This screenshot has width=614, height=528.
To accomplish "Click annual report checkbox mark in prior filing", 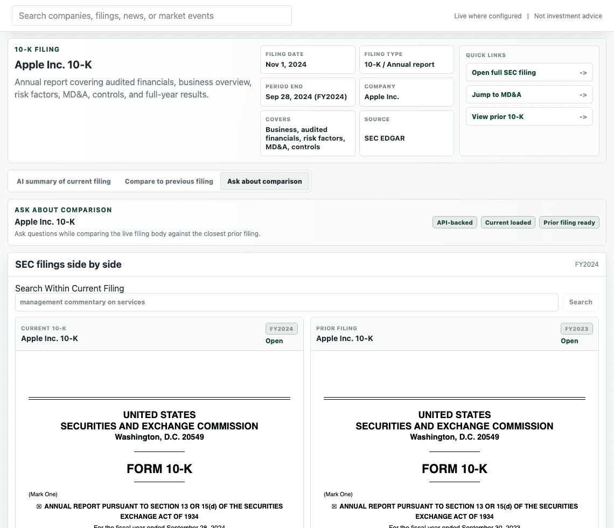I will coord(334,506).
